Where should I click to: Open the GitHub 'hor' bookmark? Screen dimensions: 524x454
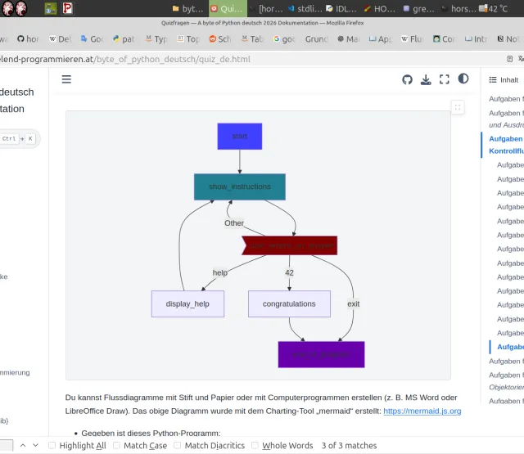pyautogui.click(x=29, y=39)
